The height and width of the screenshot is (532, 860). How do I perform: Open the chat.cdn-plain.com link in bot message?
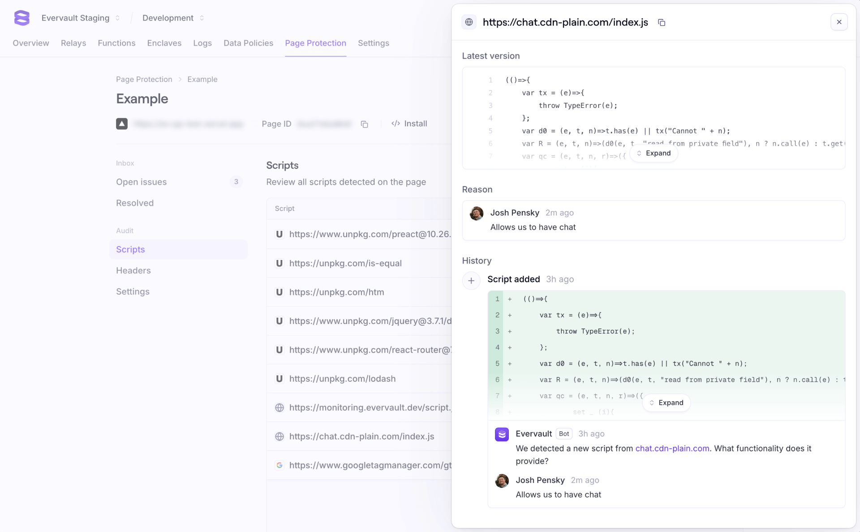pos(672,448)
